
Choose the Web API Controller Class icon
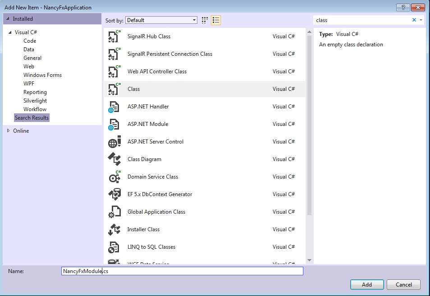coord(114,72)
